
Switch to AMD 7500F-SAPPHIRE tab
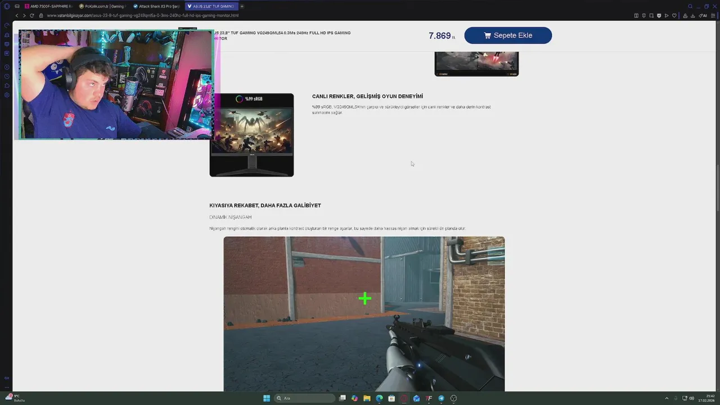[49, 6]
